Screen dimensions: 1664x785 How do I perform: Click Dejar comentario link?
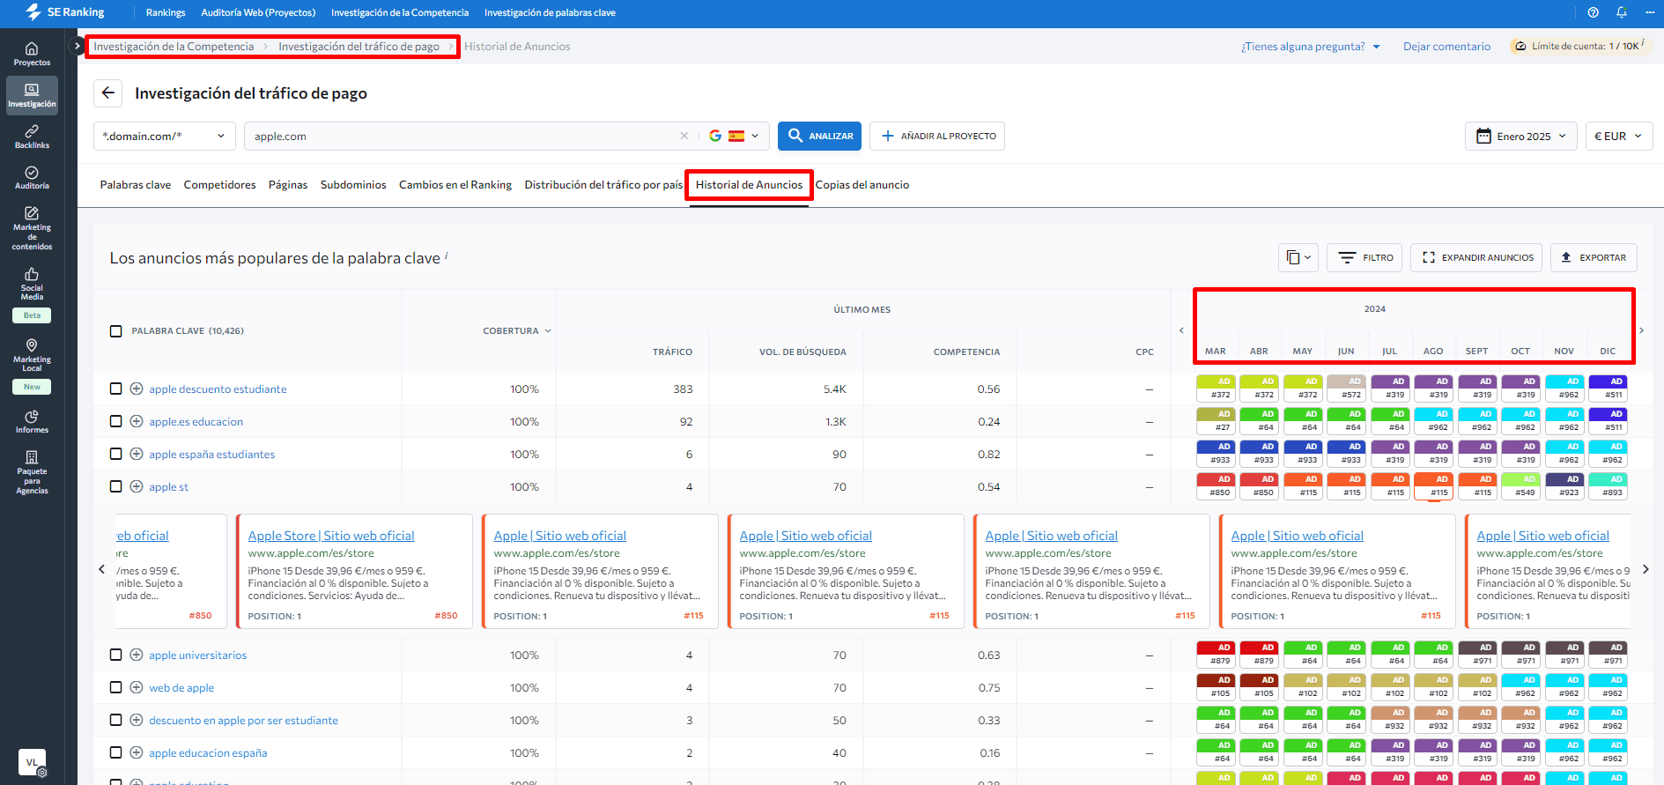[x=1446, y=47]
